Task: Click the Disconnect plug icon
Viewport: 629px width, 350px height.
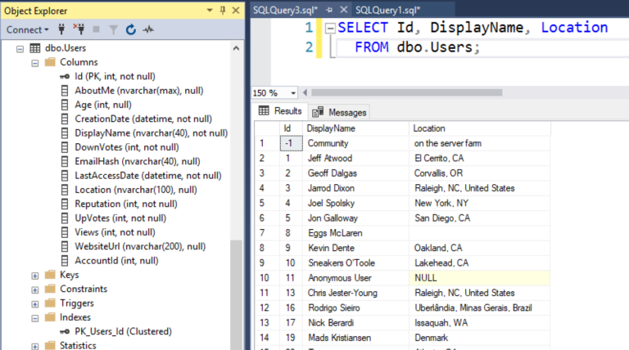Action: tap(80, 29)
